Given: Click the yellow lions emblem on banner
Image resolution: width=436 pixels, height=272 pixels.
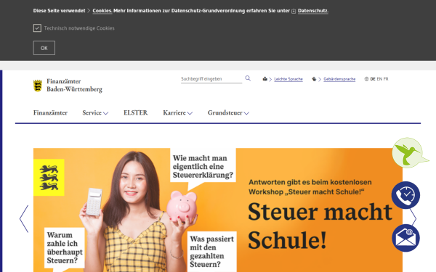Looking at the screenshot, I should (x=49, y=178).
